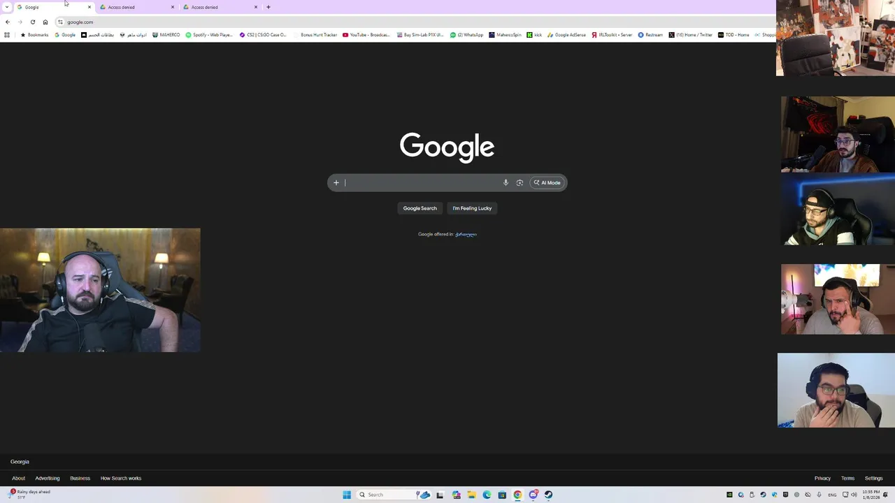Viewport: 895px width, 503px height.
Task: Focus the Google search text field
Action: tap(422, 183)
